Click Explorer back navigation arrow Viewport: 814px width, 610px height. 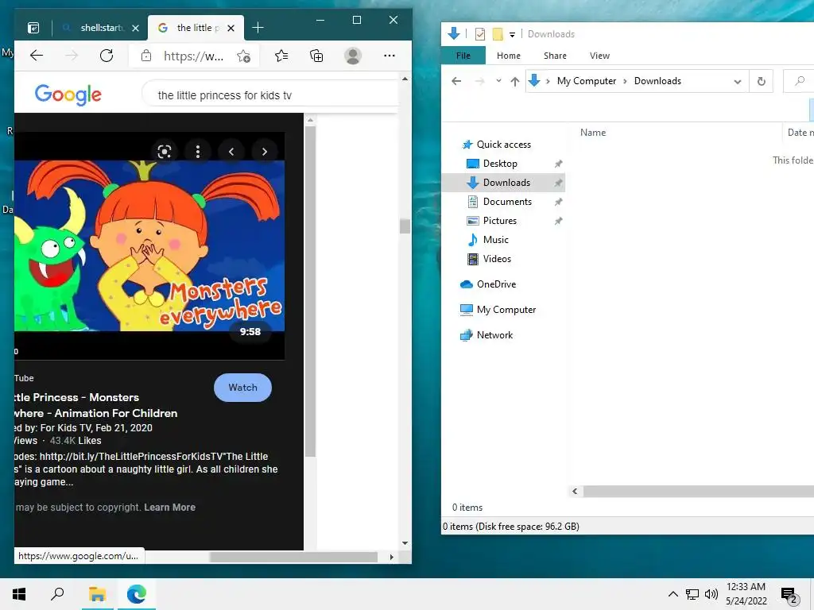pyautogui.click(x=456, y=81)
